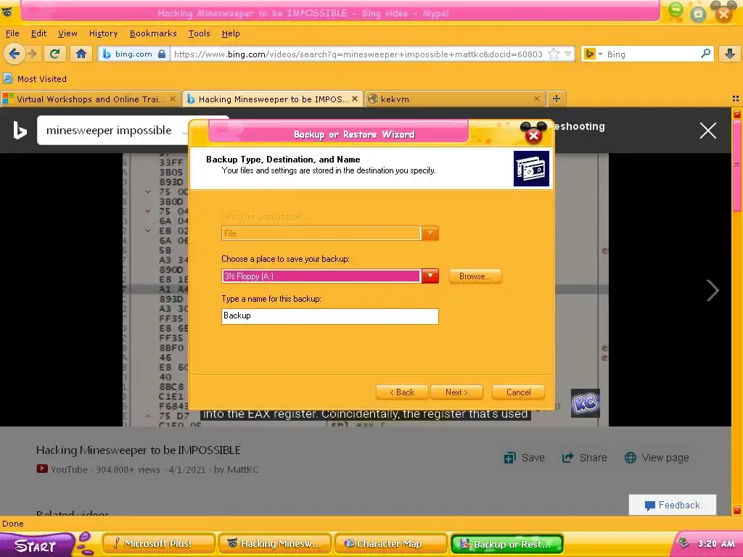
Task: Open the browser home page icon
Action: click(81, 54)
